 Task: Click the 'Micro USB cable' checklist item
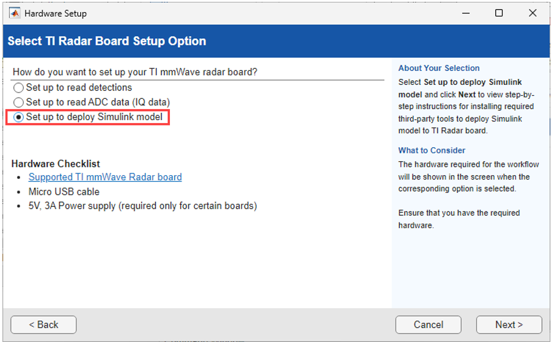point(64,192)
